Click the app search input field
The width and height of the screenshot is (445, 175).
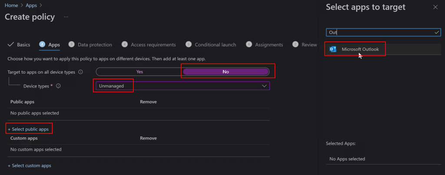pyautogui.click(x=378, y=32)
